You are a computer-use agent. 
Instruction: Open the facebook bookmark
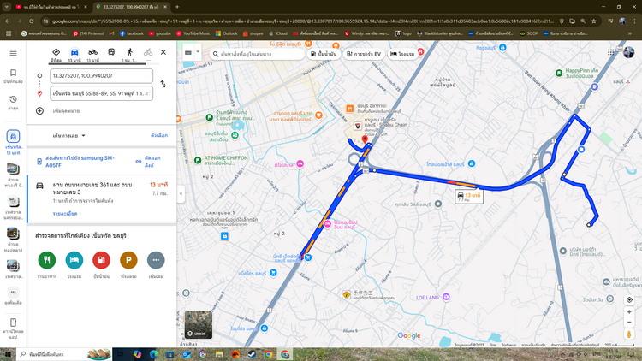click(x=132, y=33)
